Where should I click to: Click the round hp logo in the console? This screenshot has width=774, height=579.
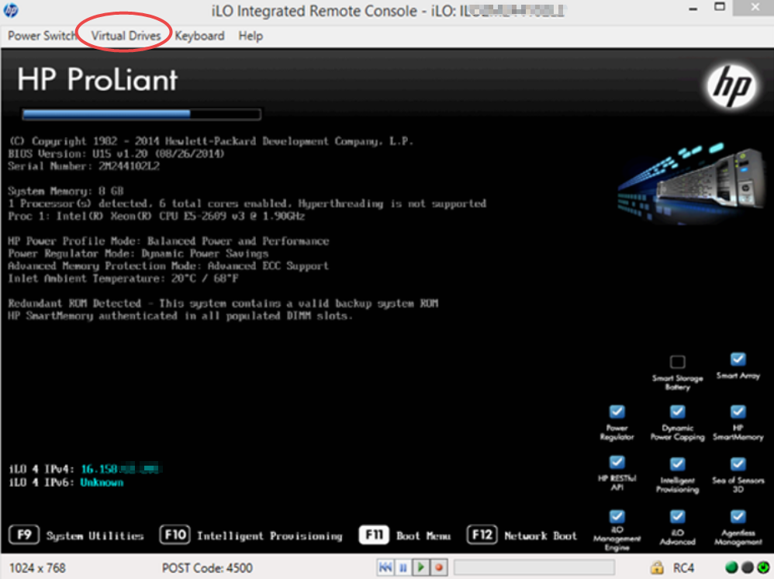[732, 87]
